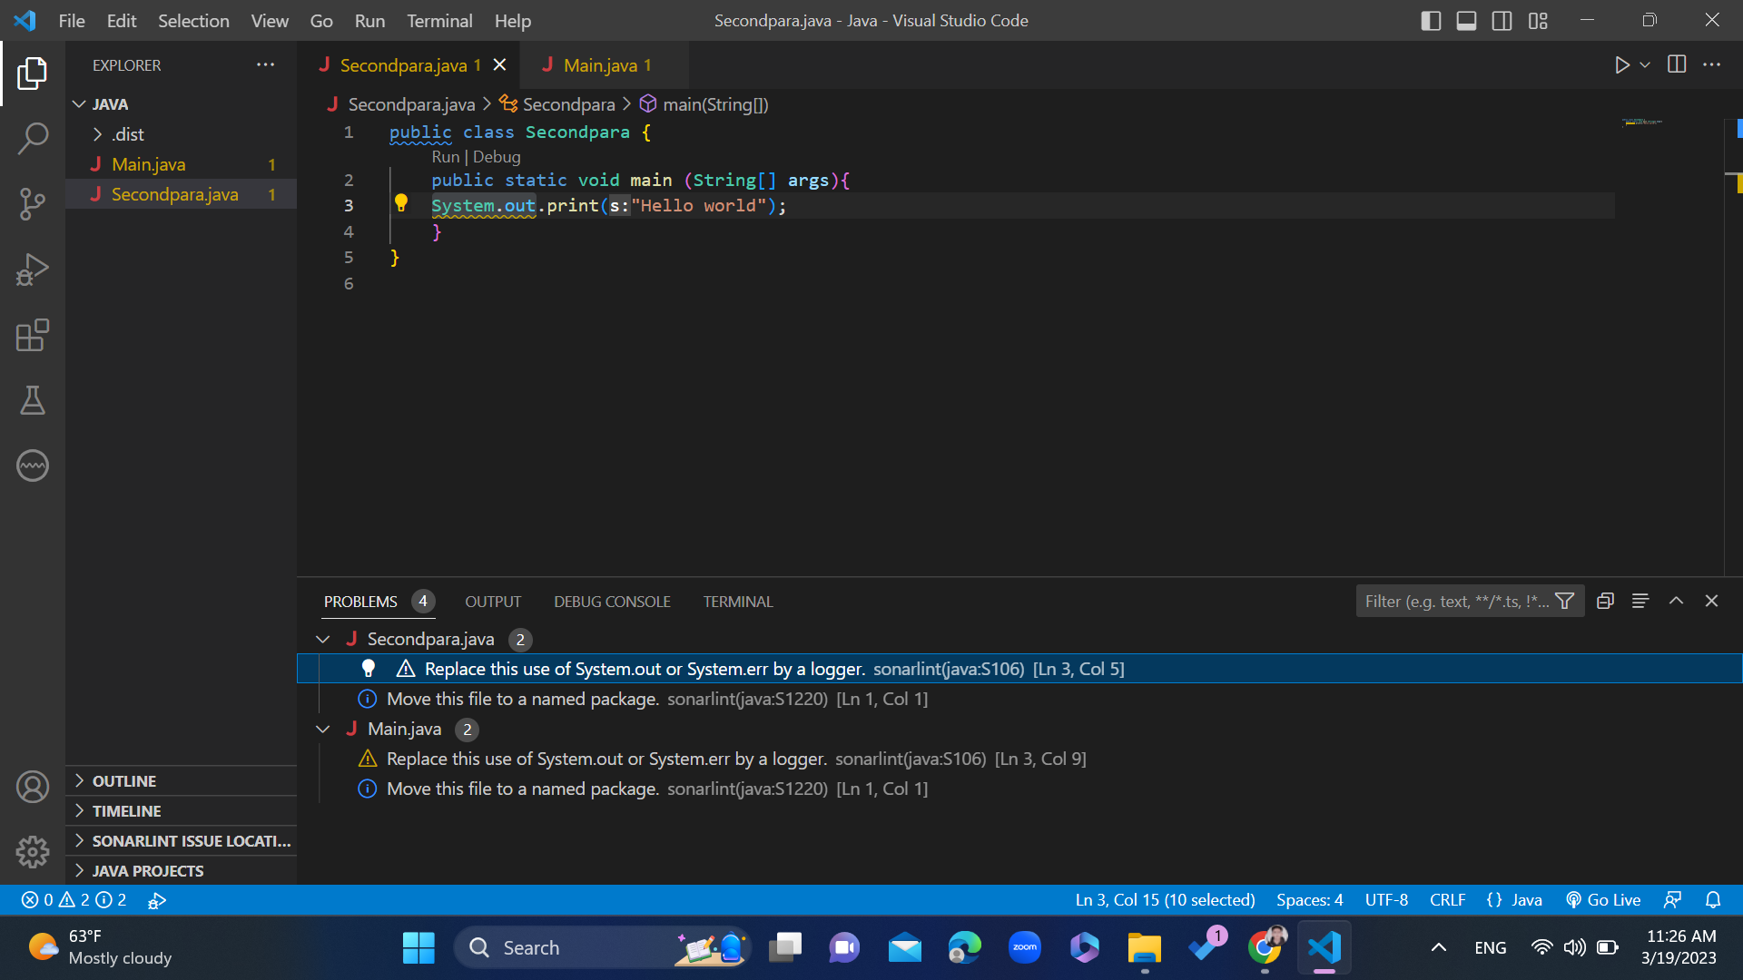Switch to the Main.java tab

point(603,64)
